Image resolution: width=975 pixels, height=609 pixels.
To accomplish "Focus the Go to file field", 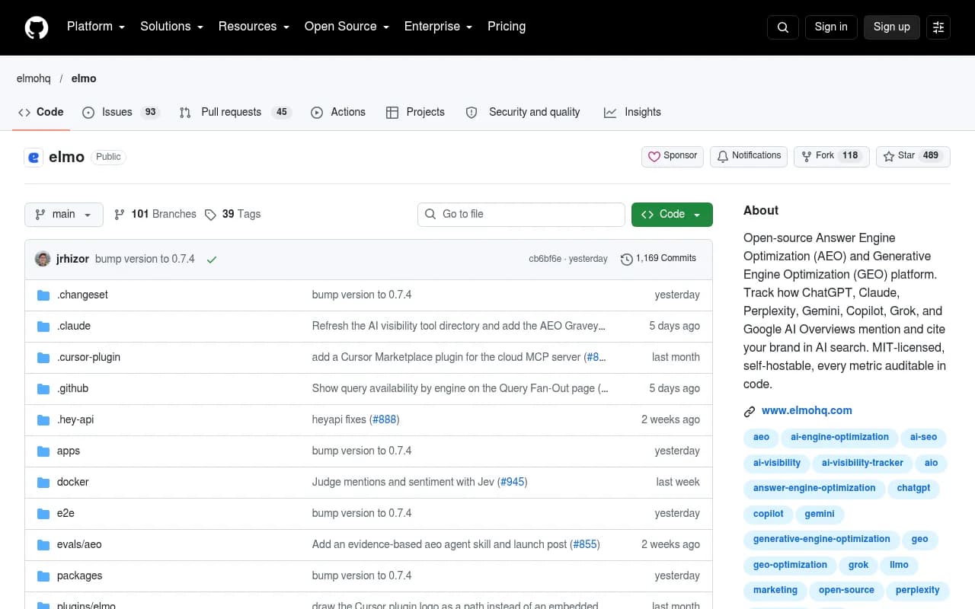I will click(521, 215).
